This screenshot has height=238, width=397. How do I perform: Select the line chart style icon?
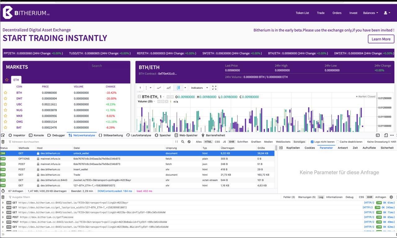point(158,88)
